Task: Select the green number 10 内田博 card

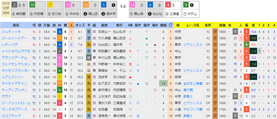Action: click(x=37, y=9)
